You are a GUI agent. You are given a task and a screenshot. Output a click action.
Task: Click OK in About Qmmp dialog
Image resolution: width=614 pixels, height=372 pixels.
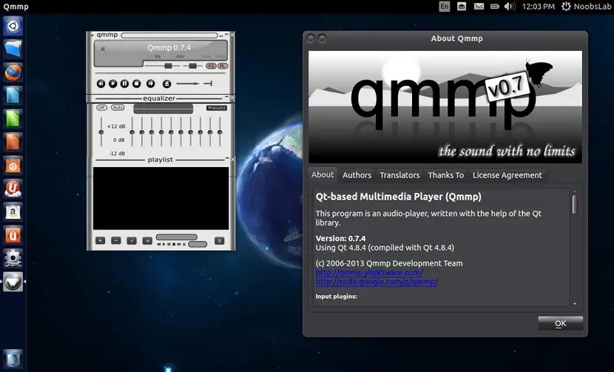[x=560, y=323]
